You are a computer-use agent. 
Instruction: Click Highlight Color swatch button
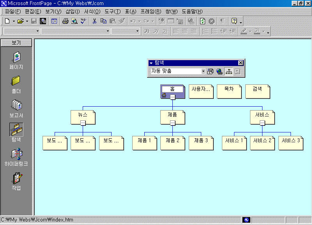point(244,31)
